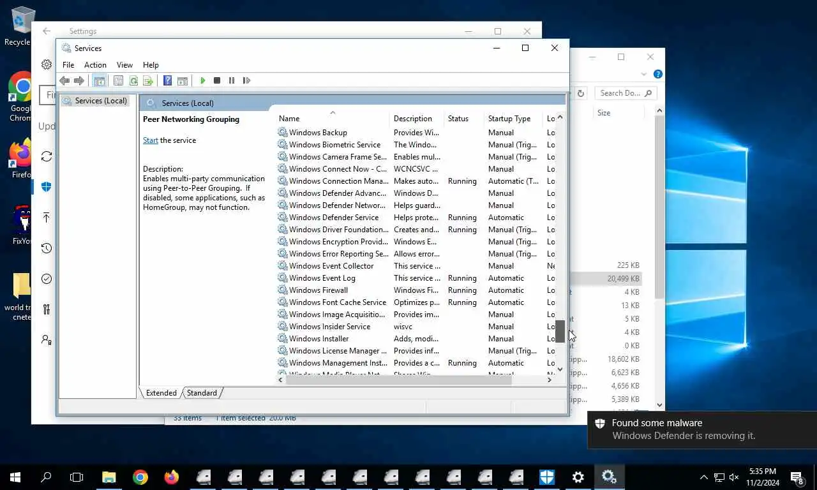Open the Action menu in Services
The width and height of the screenshot is (817, 490).
95,65
